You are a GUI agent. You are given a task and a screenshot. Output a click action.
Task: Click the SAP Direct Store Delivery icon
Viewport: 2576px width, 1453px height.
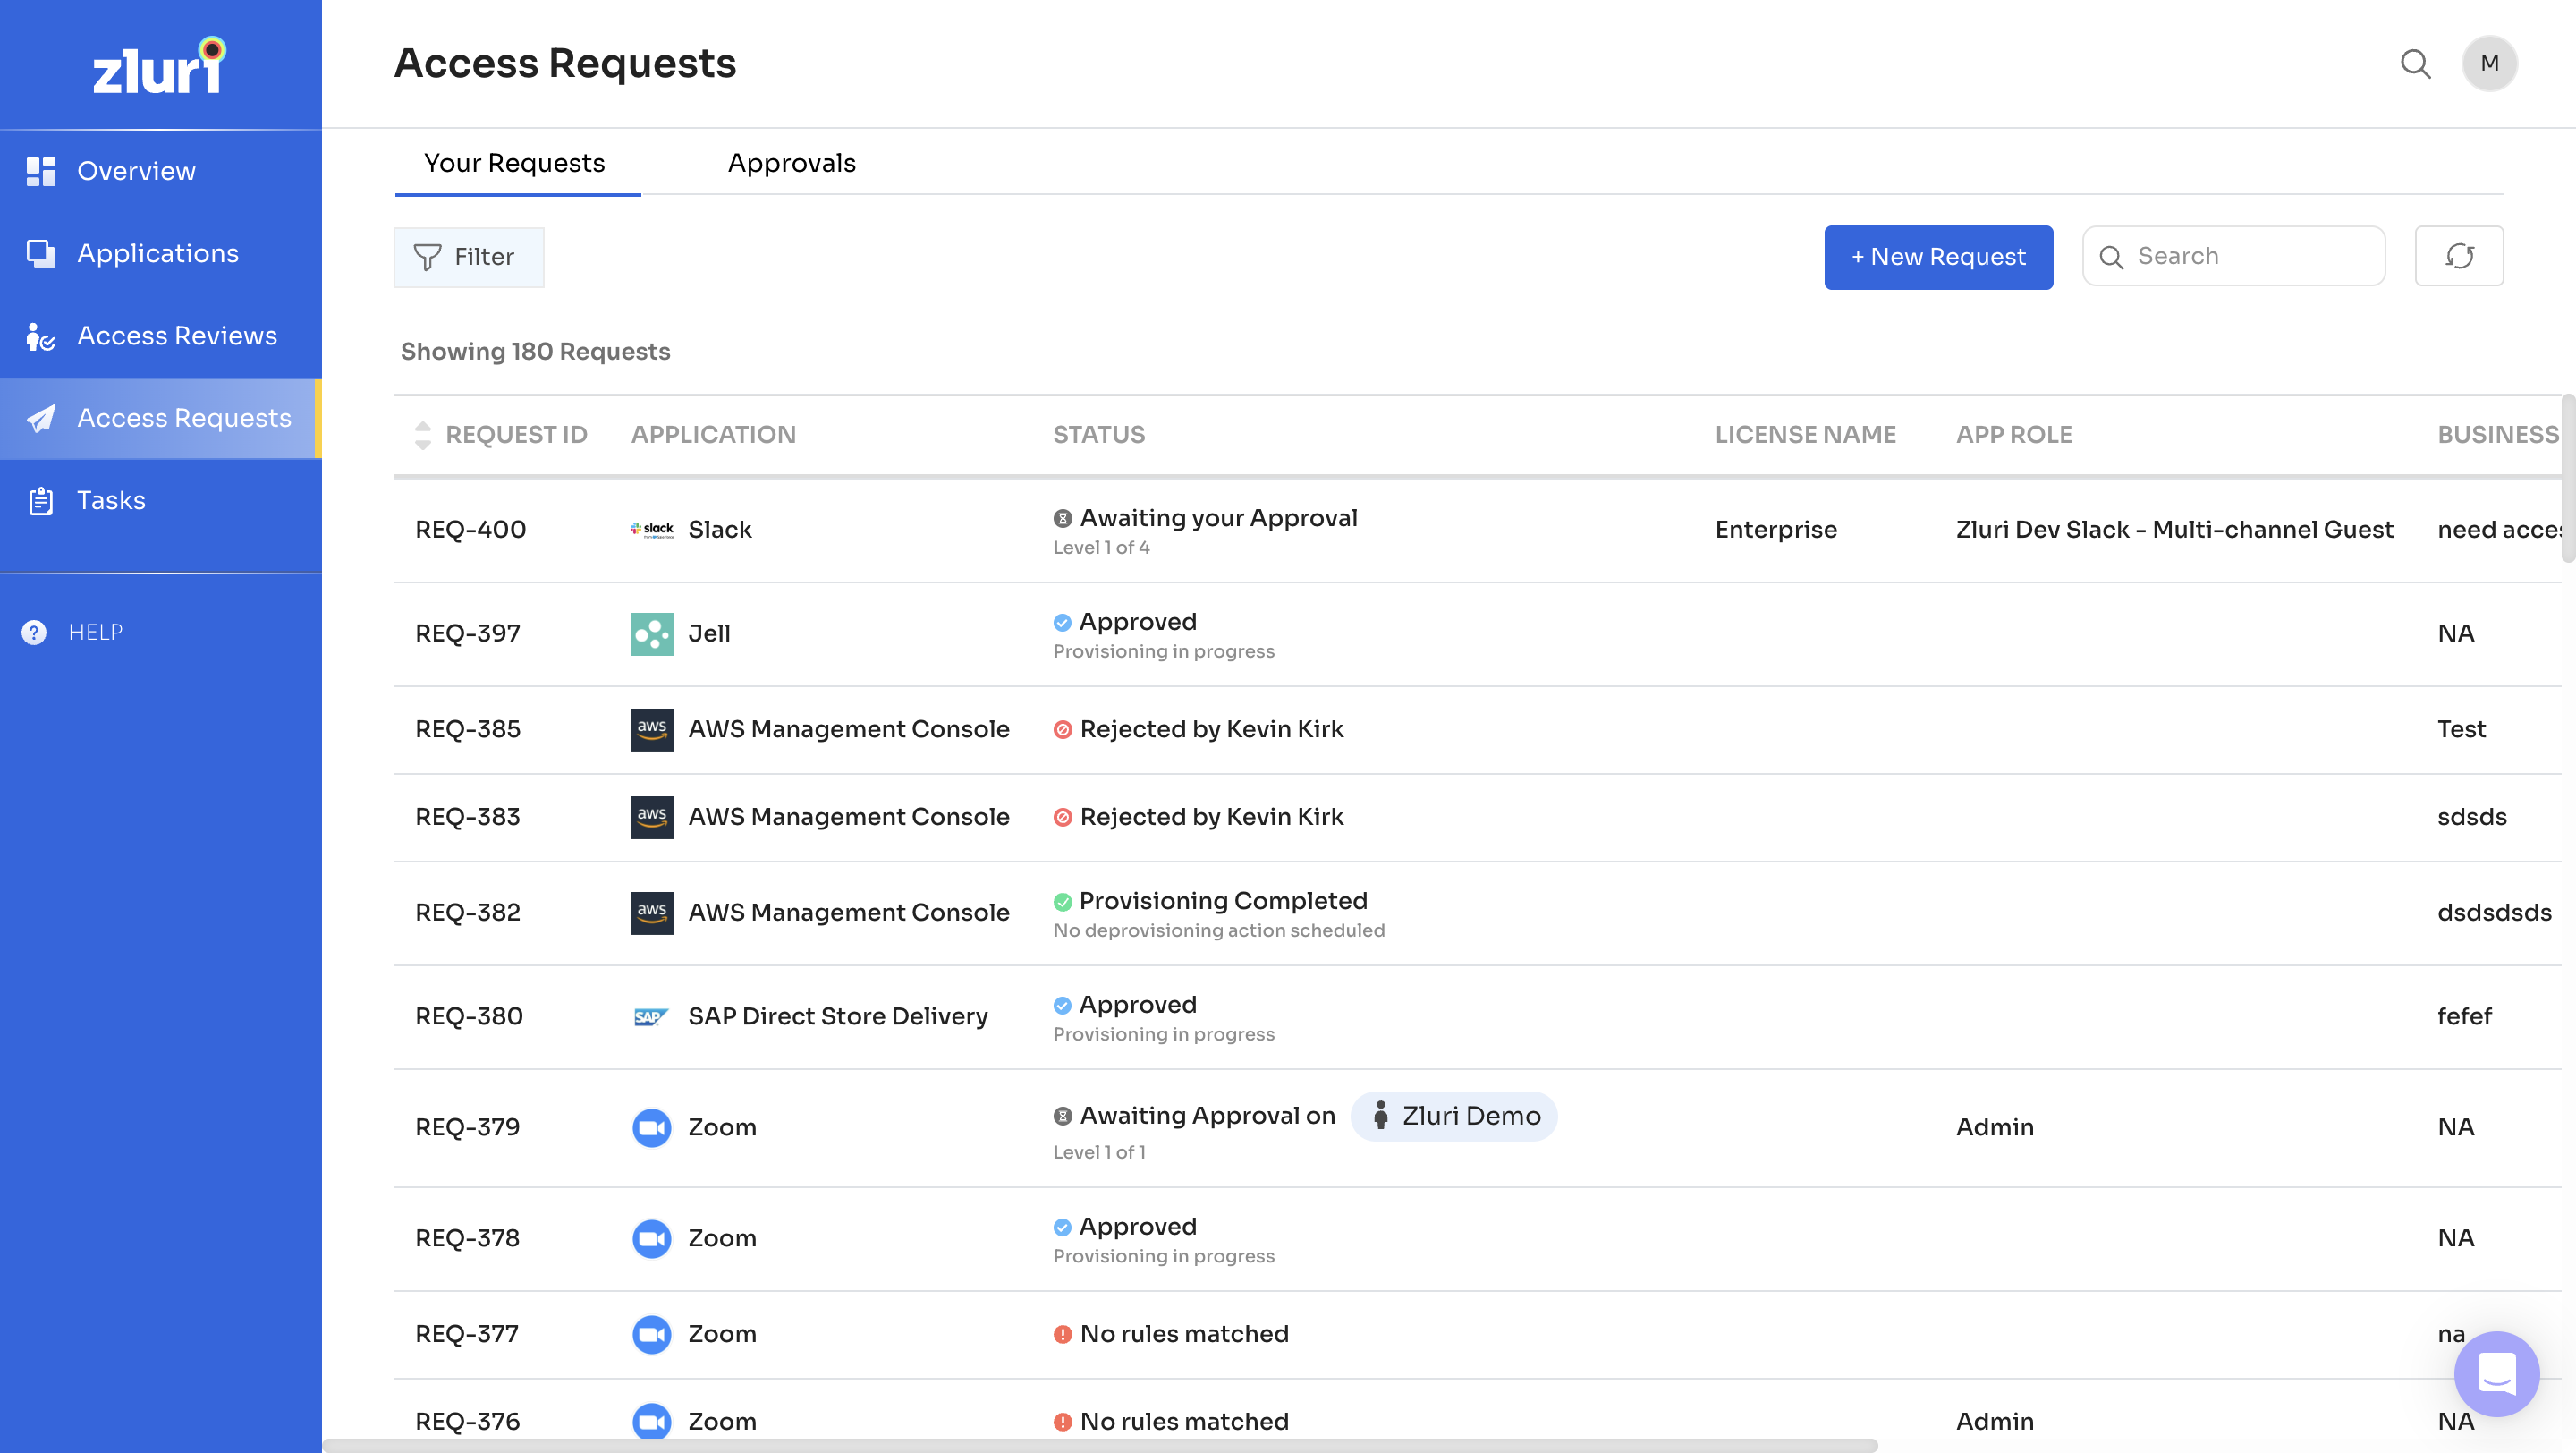(652, 1017)
